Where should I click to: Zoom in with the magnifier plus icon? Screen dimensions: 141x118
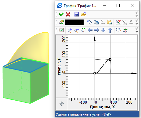pos(70,30)
